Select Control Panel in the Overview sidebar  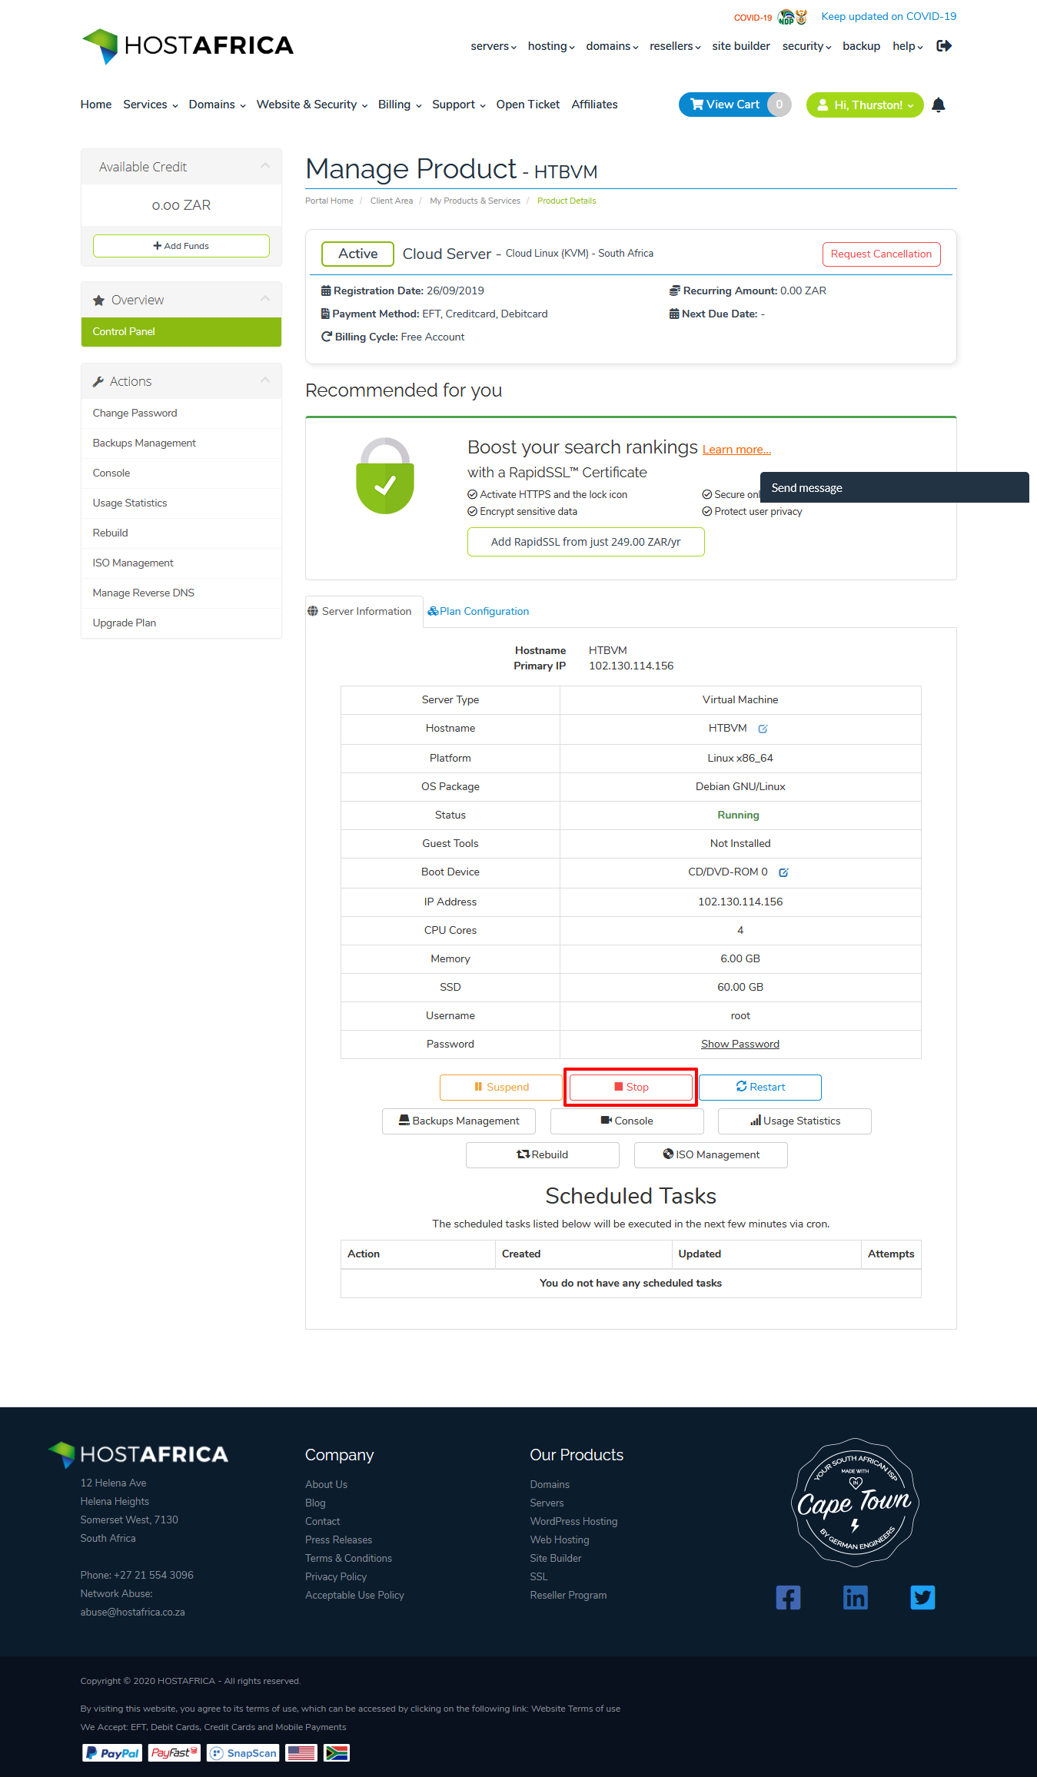pyautogui.click(x=181, y=332)
